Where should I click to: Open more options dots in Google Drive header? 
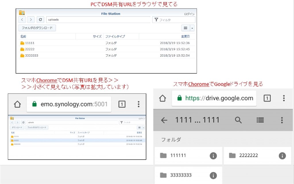[x=282, y=120]
